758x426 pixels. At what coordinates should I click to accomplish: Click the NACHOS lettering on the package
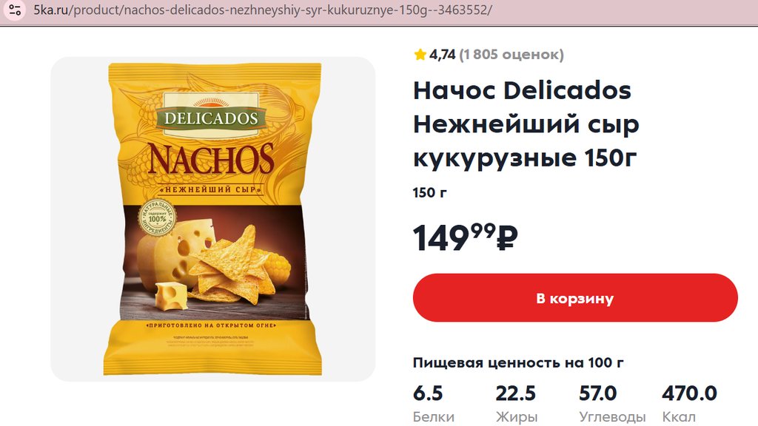(211, 159)
